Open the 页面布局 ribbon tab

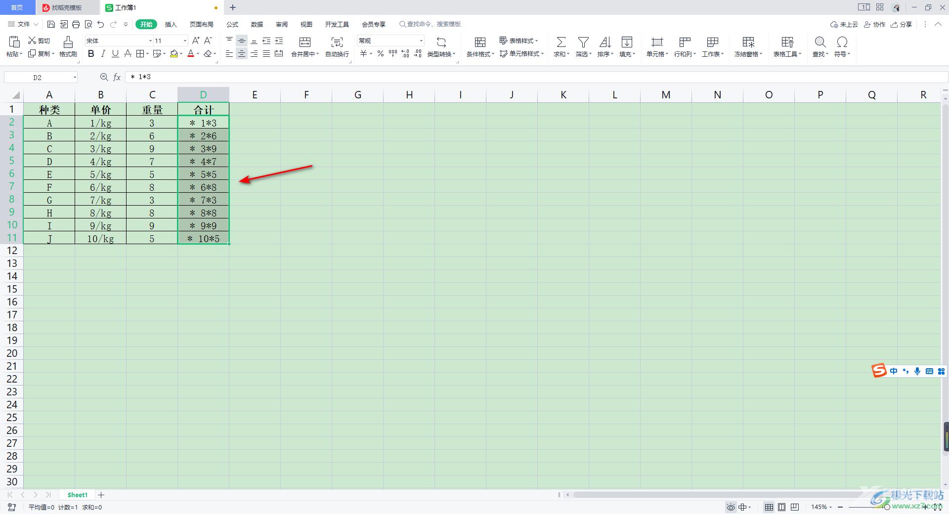(x=202, y=24)
